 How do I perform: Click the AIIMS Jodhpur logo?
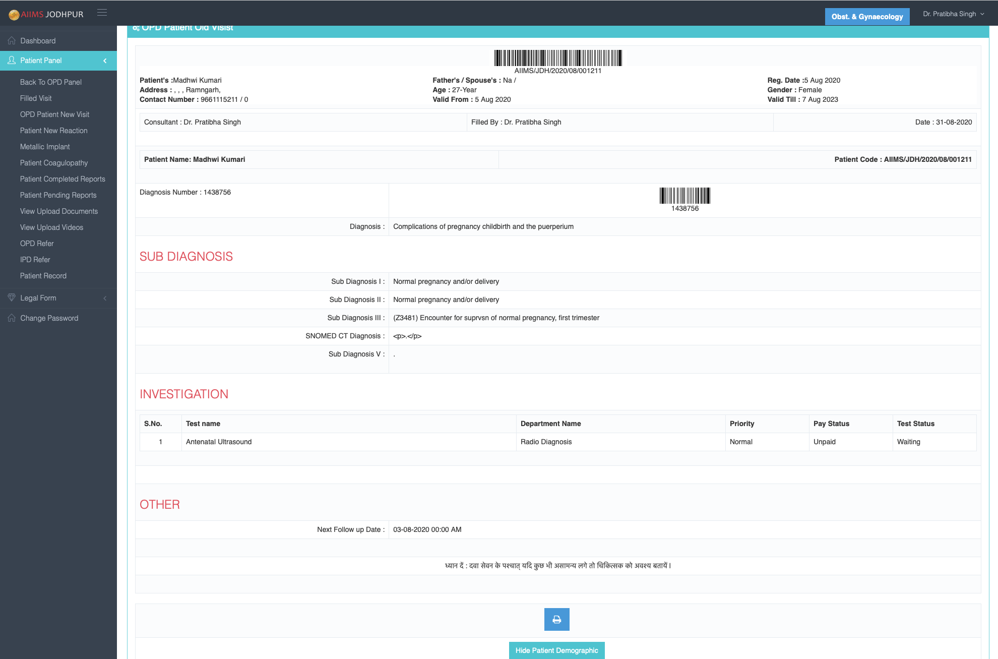pyautogui.click(x=46, y=14)
